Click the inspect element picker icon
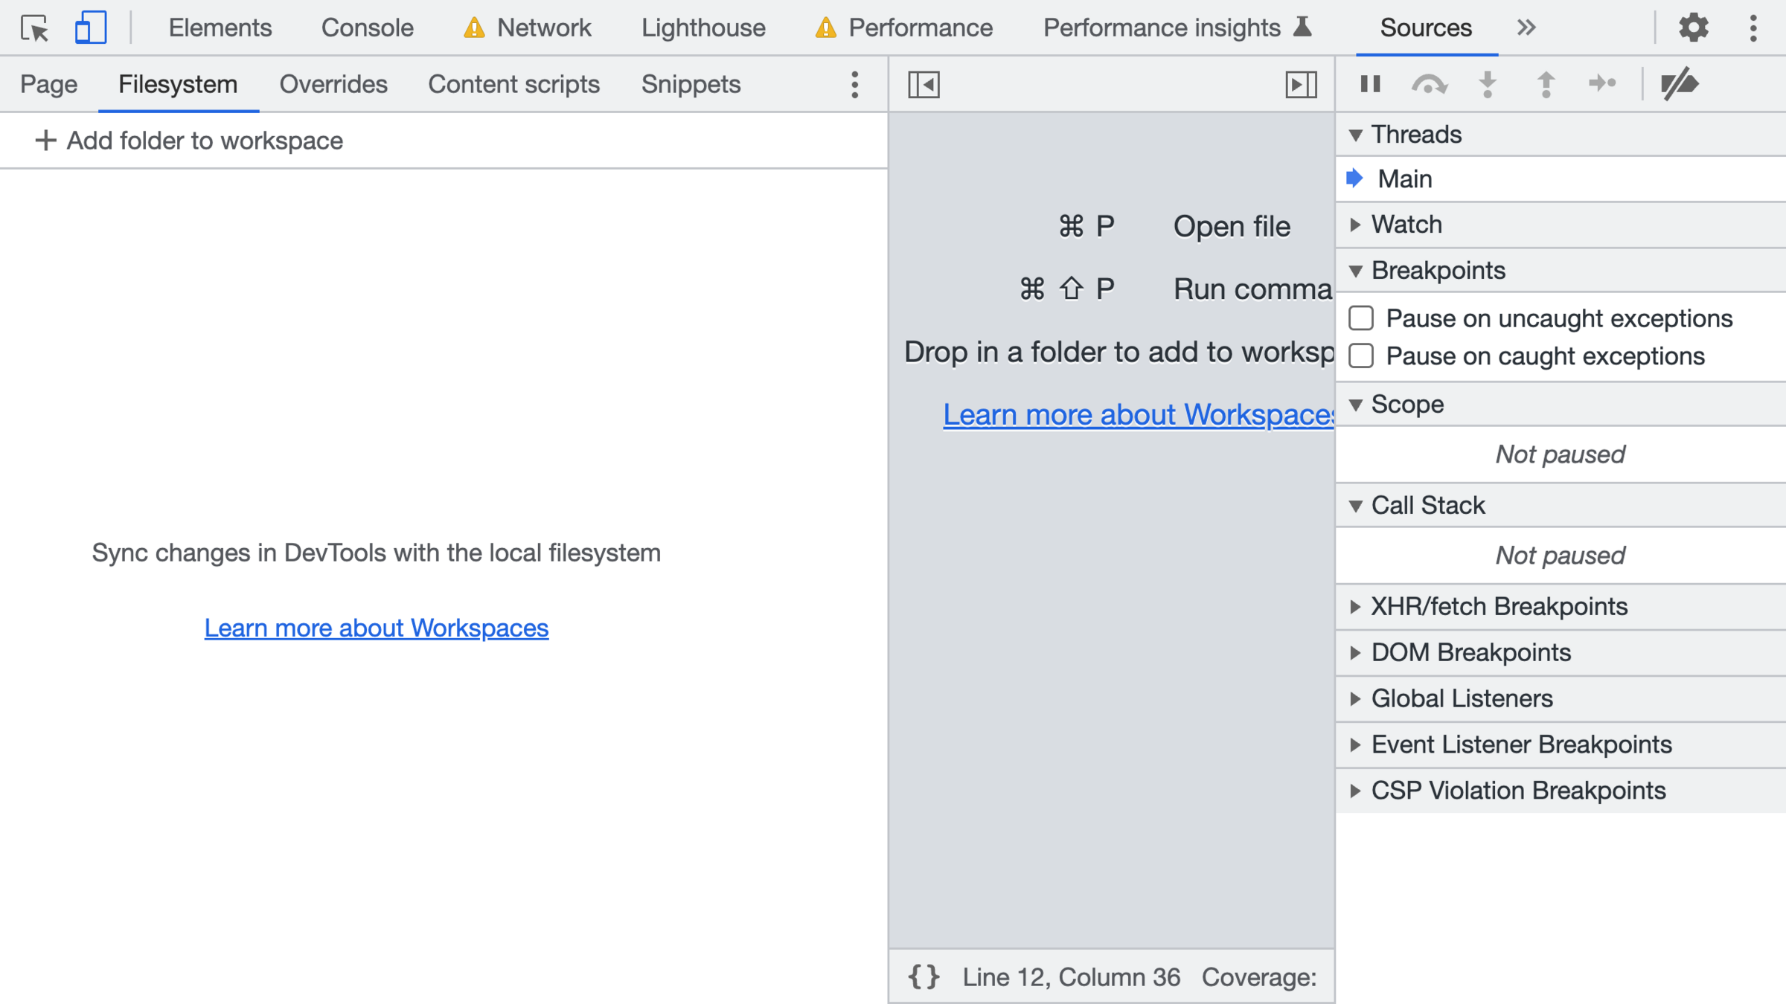The image size is (1786, 1004). (x=34, y=28)
